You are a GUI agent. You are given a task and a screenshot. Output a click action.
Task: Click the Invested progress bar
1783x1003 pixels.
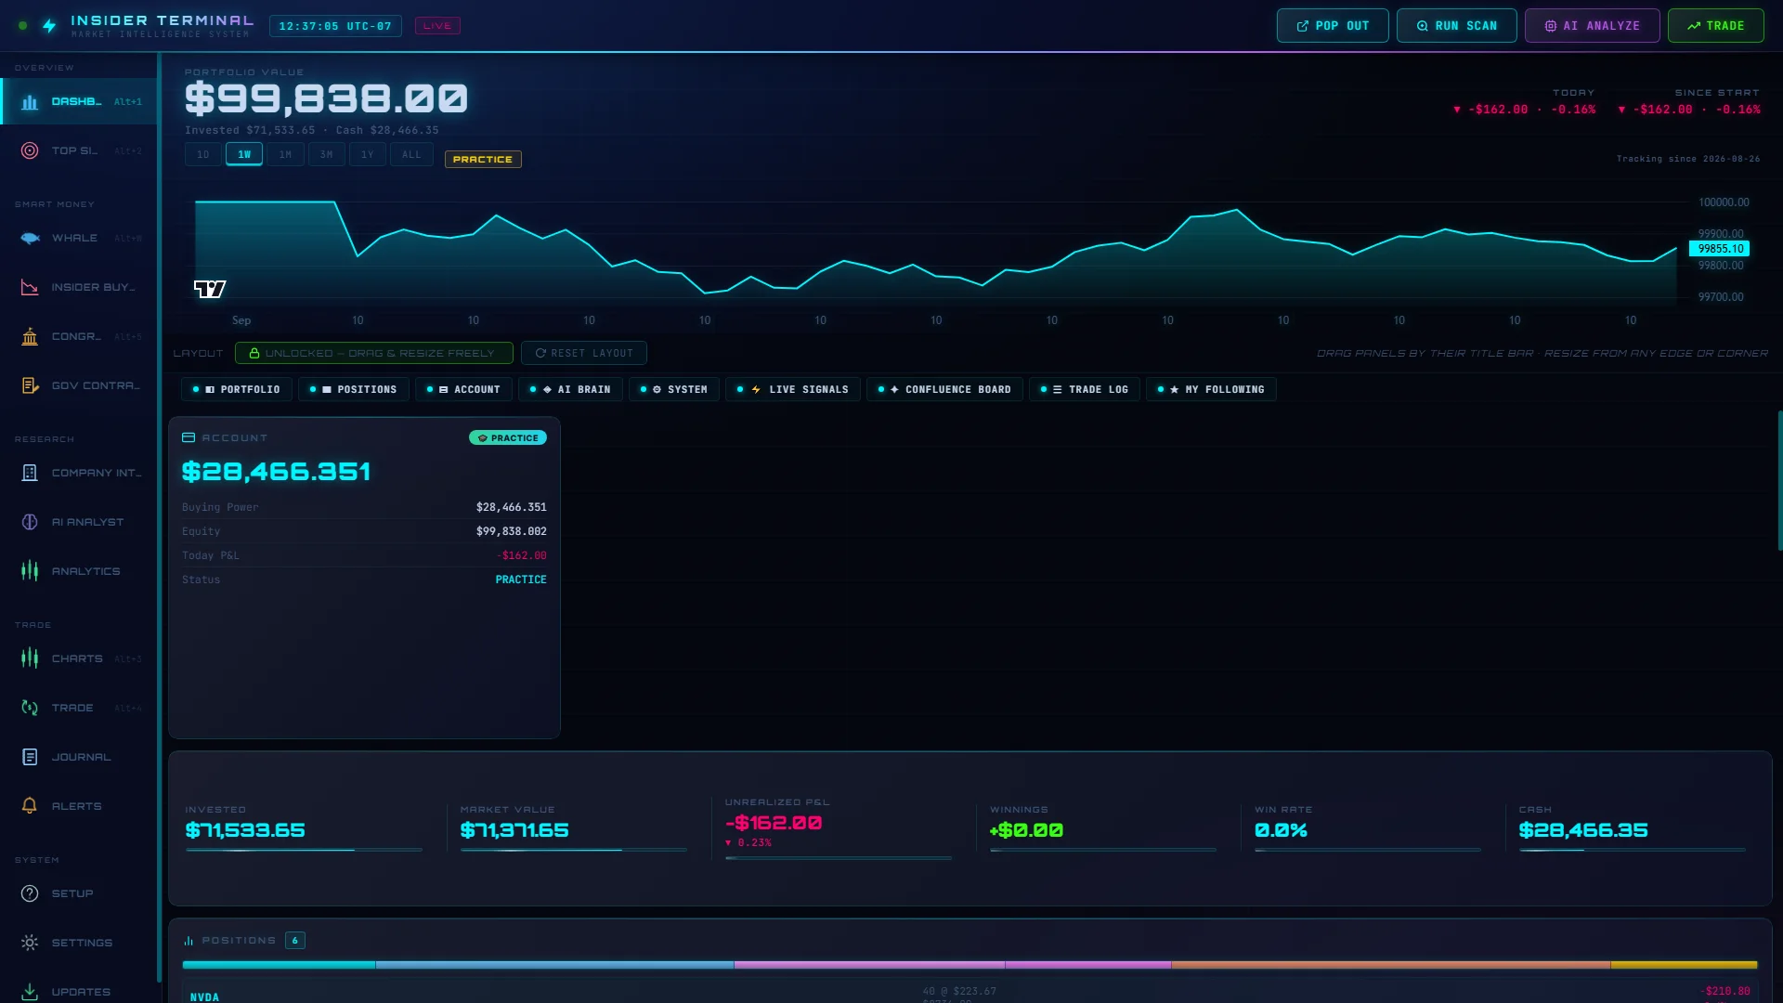pos(304,850)
